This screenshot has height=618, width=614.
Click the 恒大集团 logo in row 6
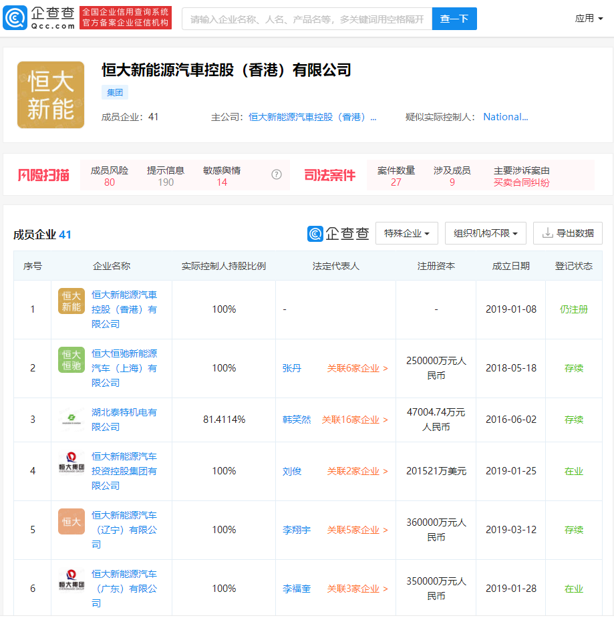71,581
